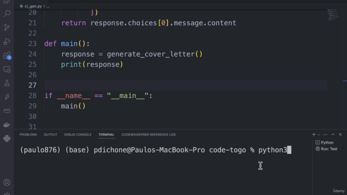The width and height of the screenshot is (347, 195).
Task: Close the terminal panel
Action: [340, 134]
